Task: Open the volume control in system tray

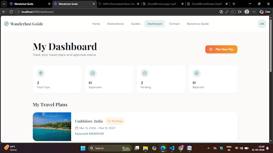Action: 242,148
